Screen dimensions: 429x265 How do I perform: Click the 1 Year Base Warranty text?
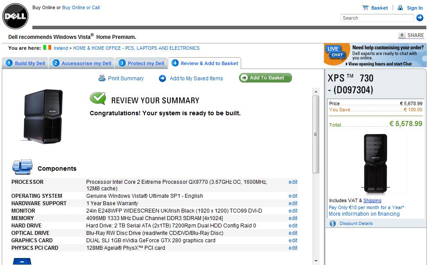tap(112, 203)
